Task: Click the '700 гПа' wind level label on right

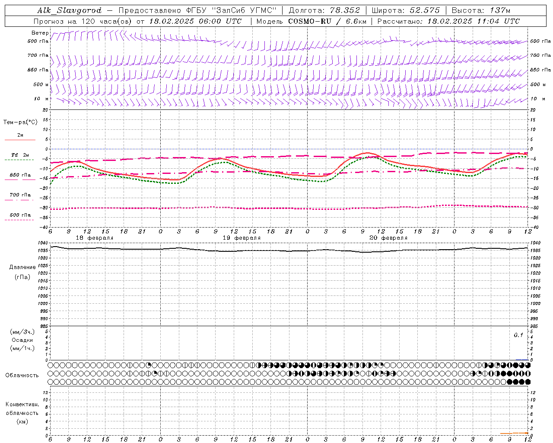Action: pos(540,55)
